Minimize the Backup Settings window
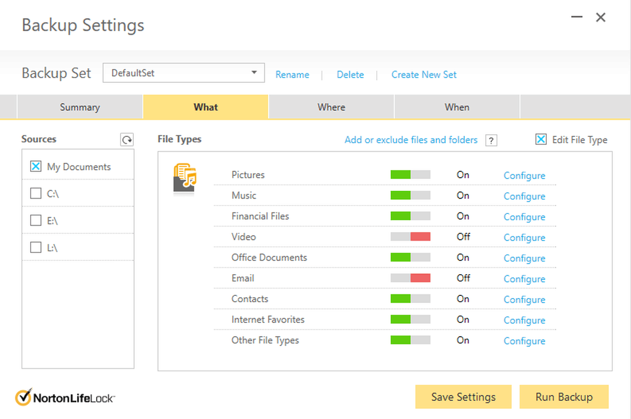The image size is (631, 419). [577, 17]
